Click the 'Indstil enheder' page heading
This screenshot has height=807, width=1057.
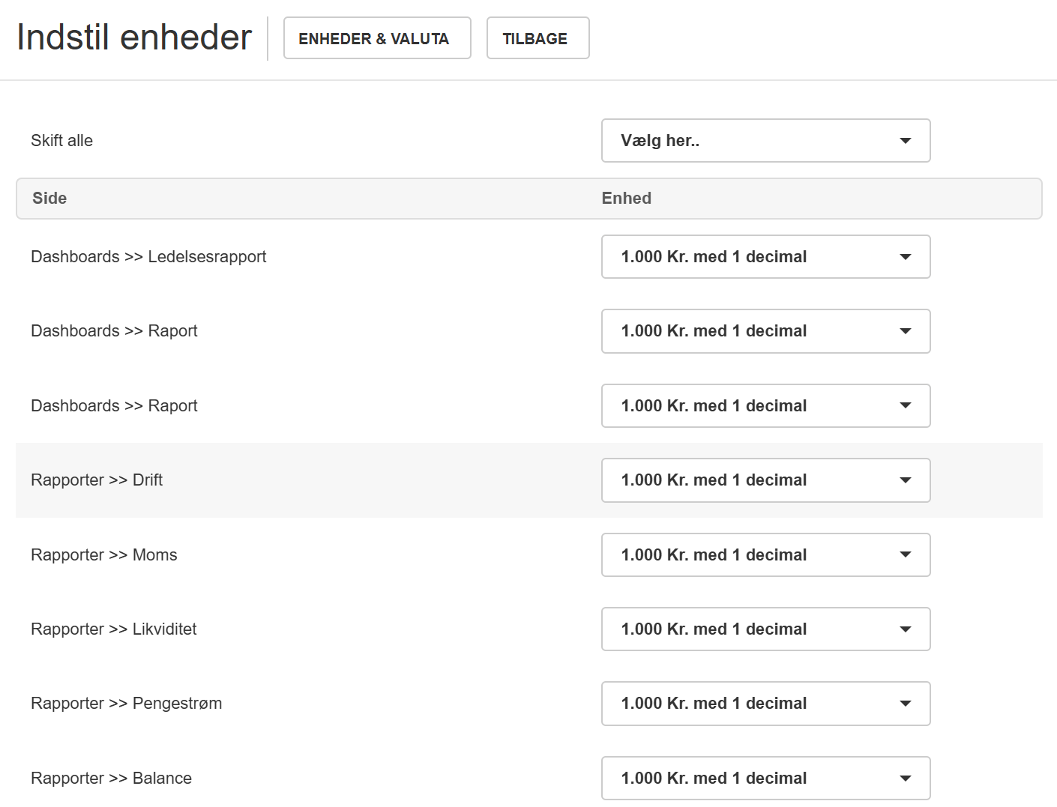(134, 37)
